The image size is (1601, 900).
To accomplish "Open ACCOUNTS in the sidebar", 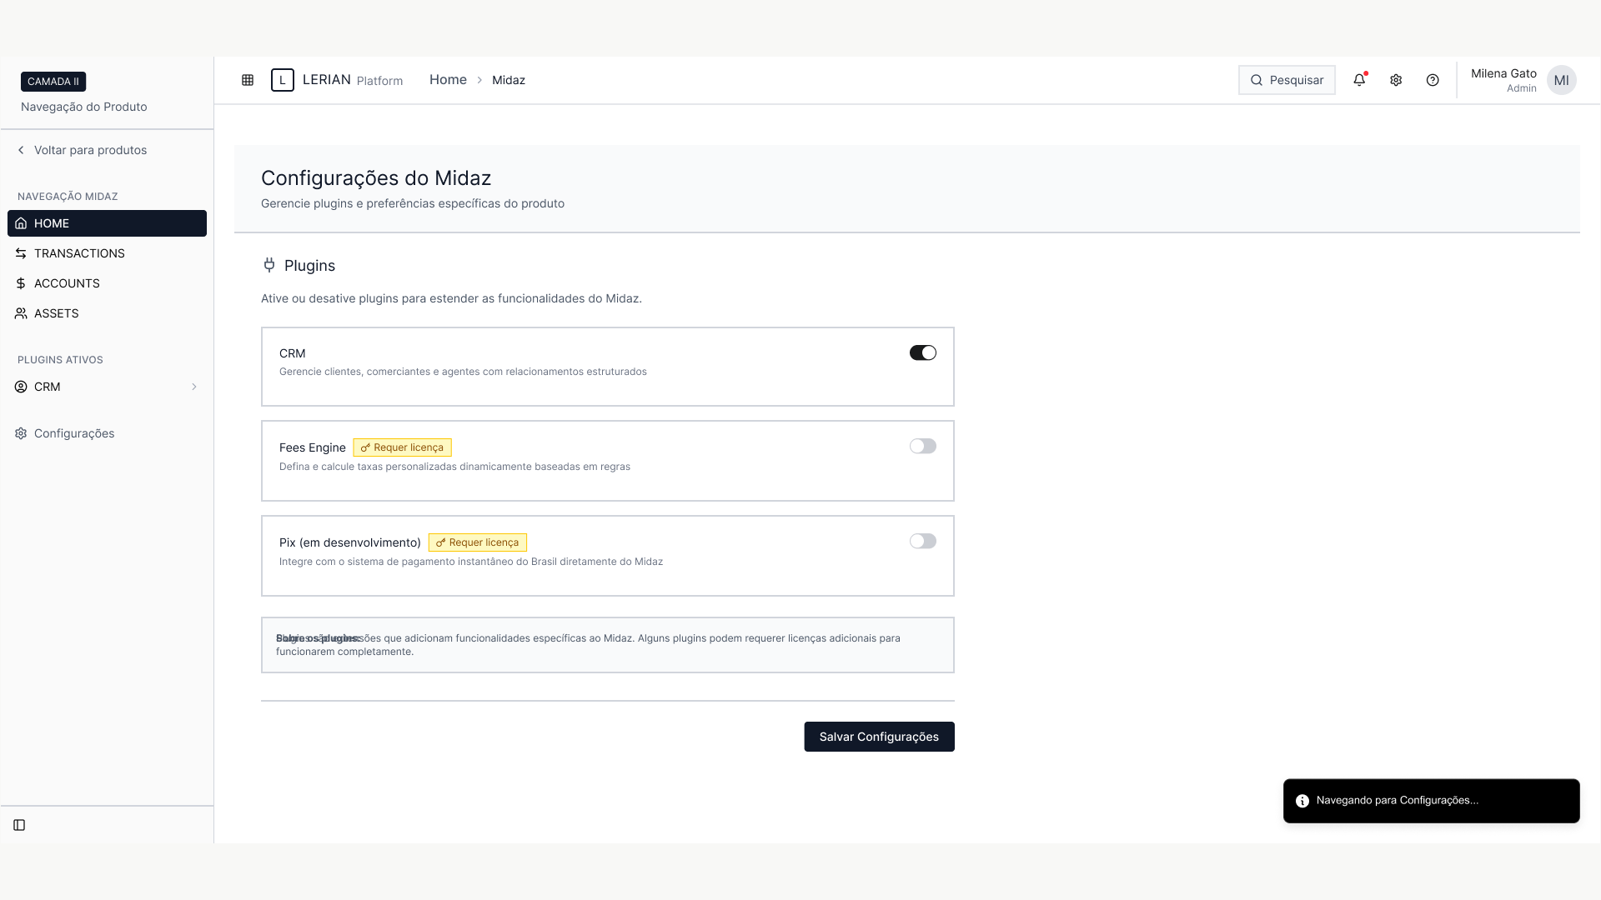I will (x=107, y=283).
